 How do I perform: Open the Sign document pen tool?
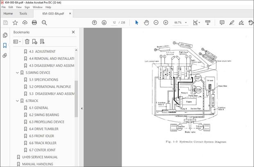(241, 23)
